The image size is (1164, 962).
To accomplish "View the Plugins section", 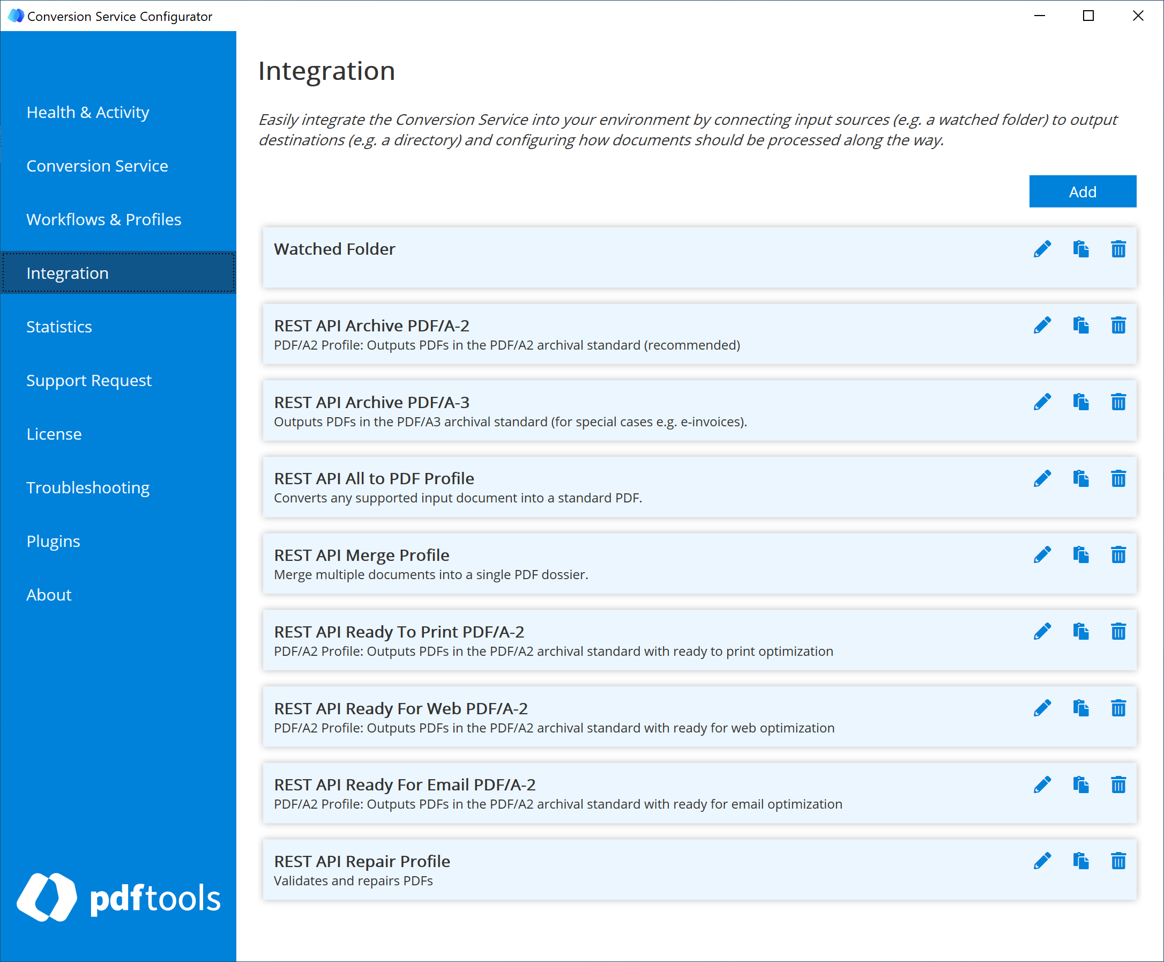I will tap(118, 542).
